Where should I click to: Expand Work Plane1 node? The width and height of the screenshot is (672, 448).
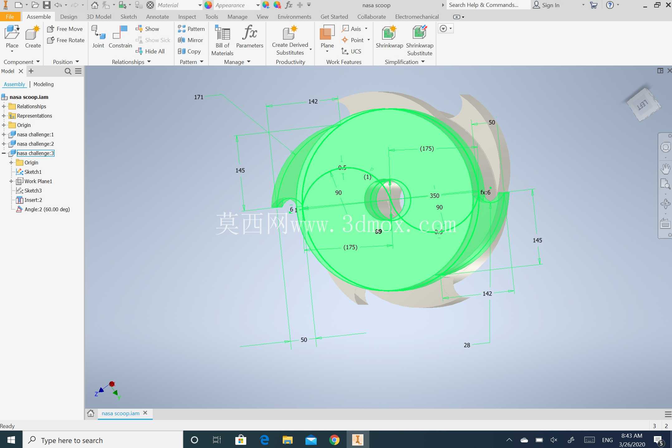[x=11, y=181]
